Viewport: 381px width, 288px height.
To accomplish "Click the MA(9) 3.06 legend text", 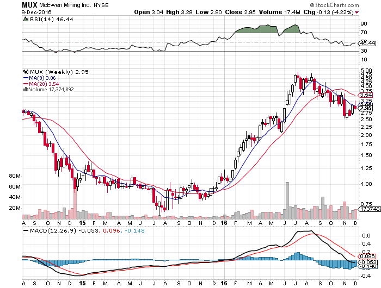I will click(x=42, y=78).
